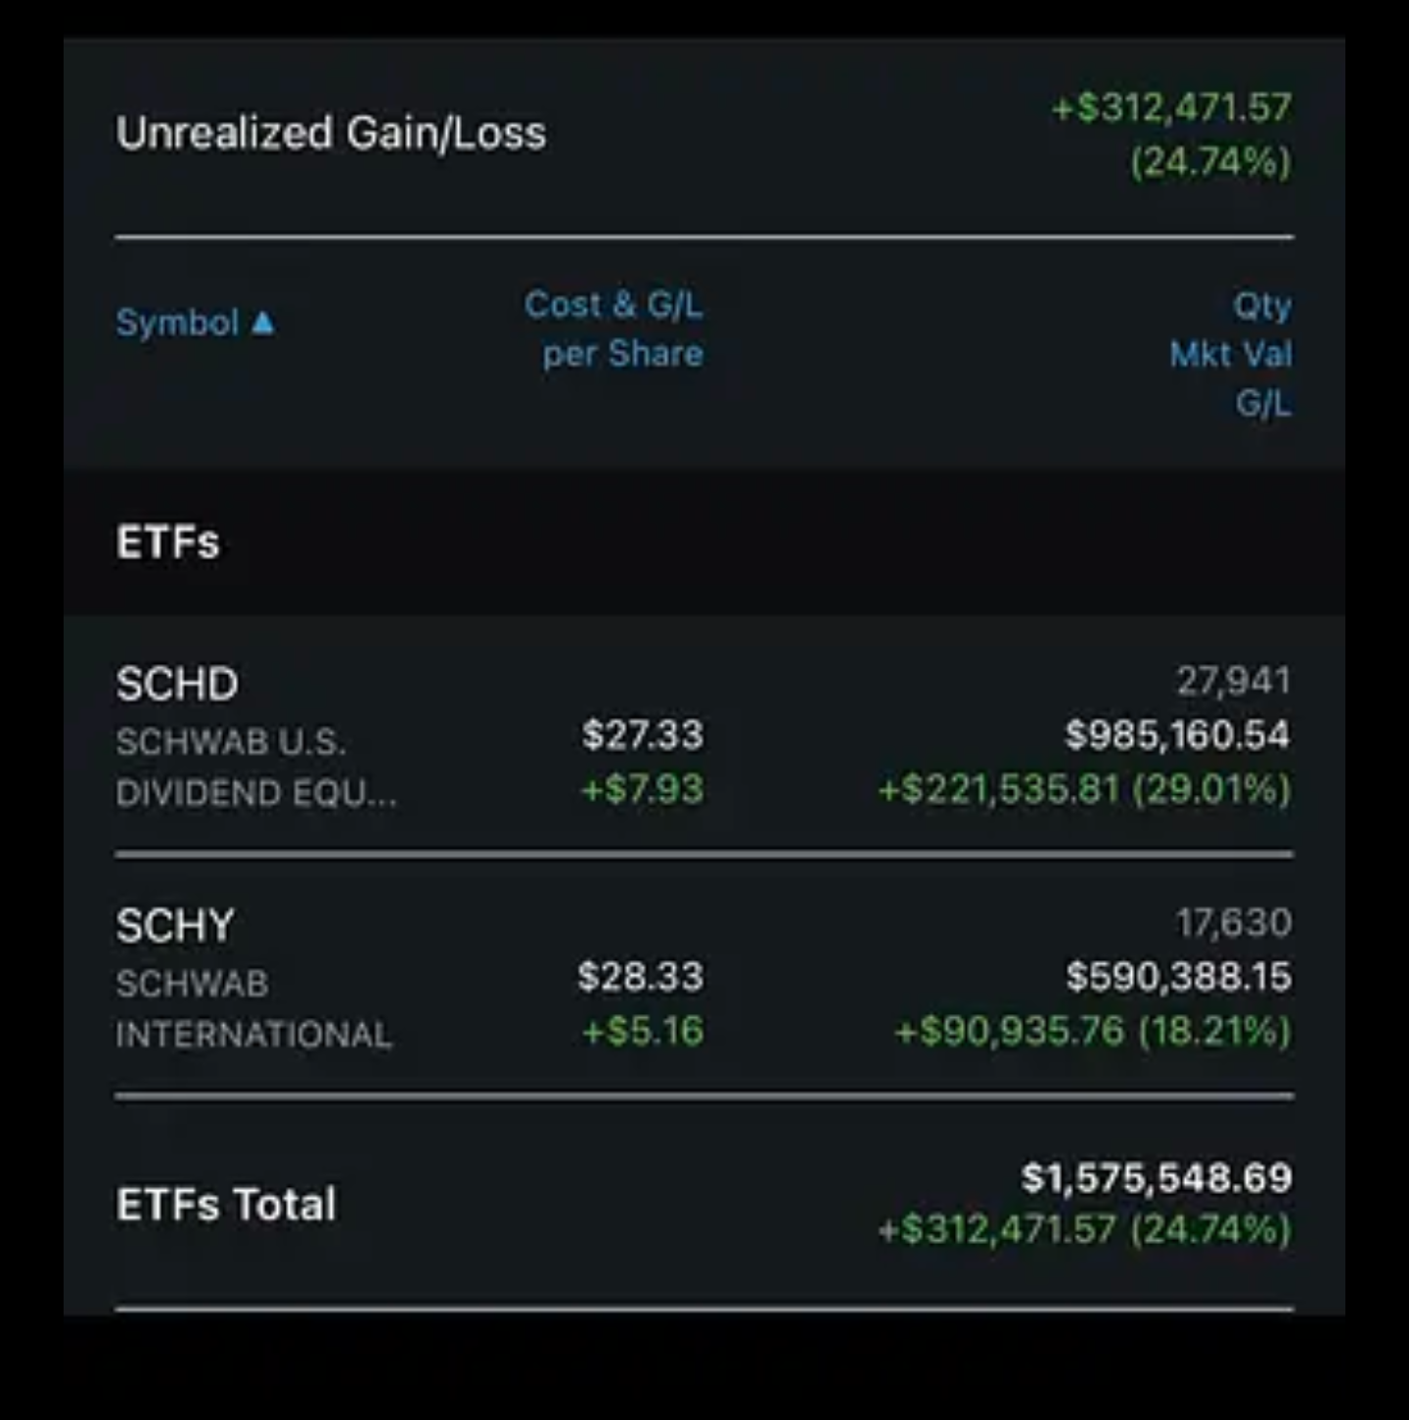
Task: Tap SCHY gain +$90,935.76 (18.21%)
Action: (x=1093, y=1030)
